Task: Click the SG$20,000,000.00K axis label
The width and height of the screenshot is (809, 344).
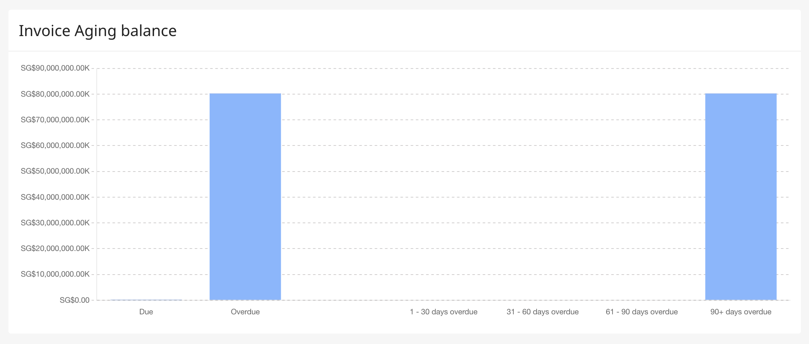Action: [x=55, y=249]
